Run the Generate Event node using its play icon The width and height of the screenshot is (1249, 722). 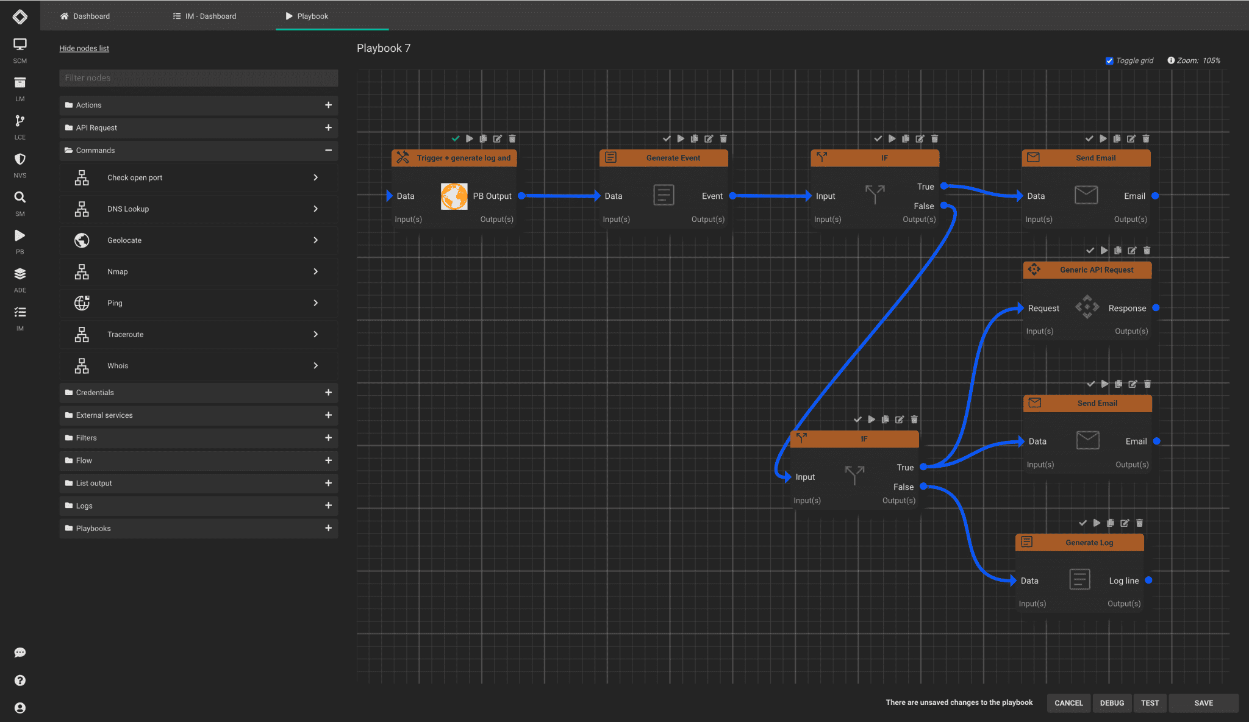681,138
